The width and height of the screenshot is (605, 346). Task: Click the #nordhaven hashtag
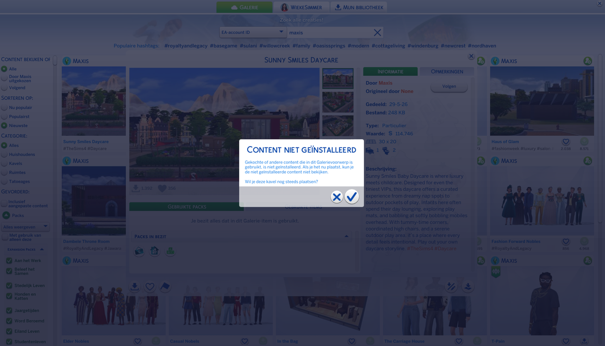point(482,46)
